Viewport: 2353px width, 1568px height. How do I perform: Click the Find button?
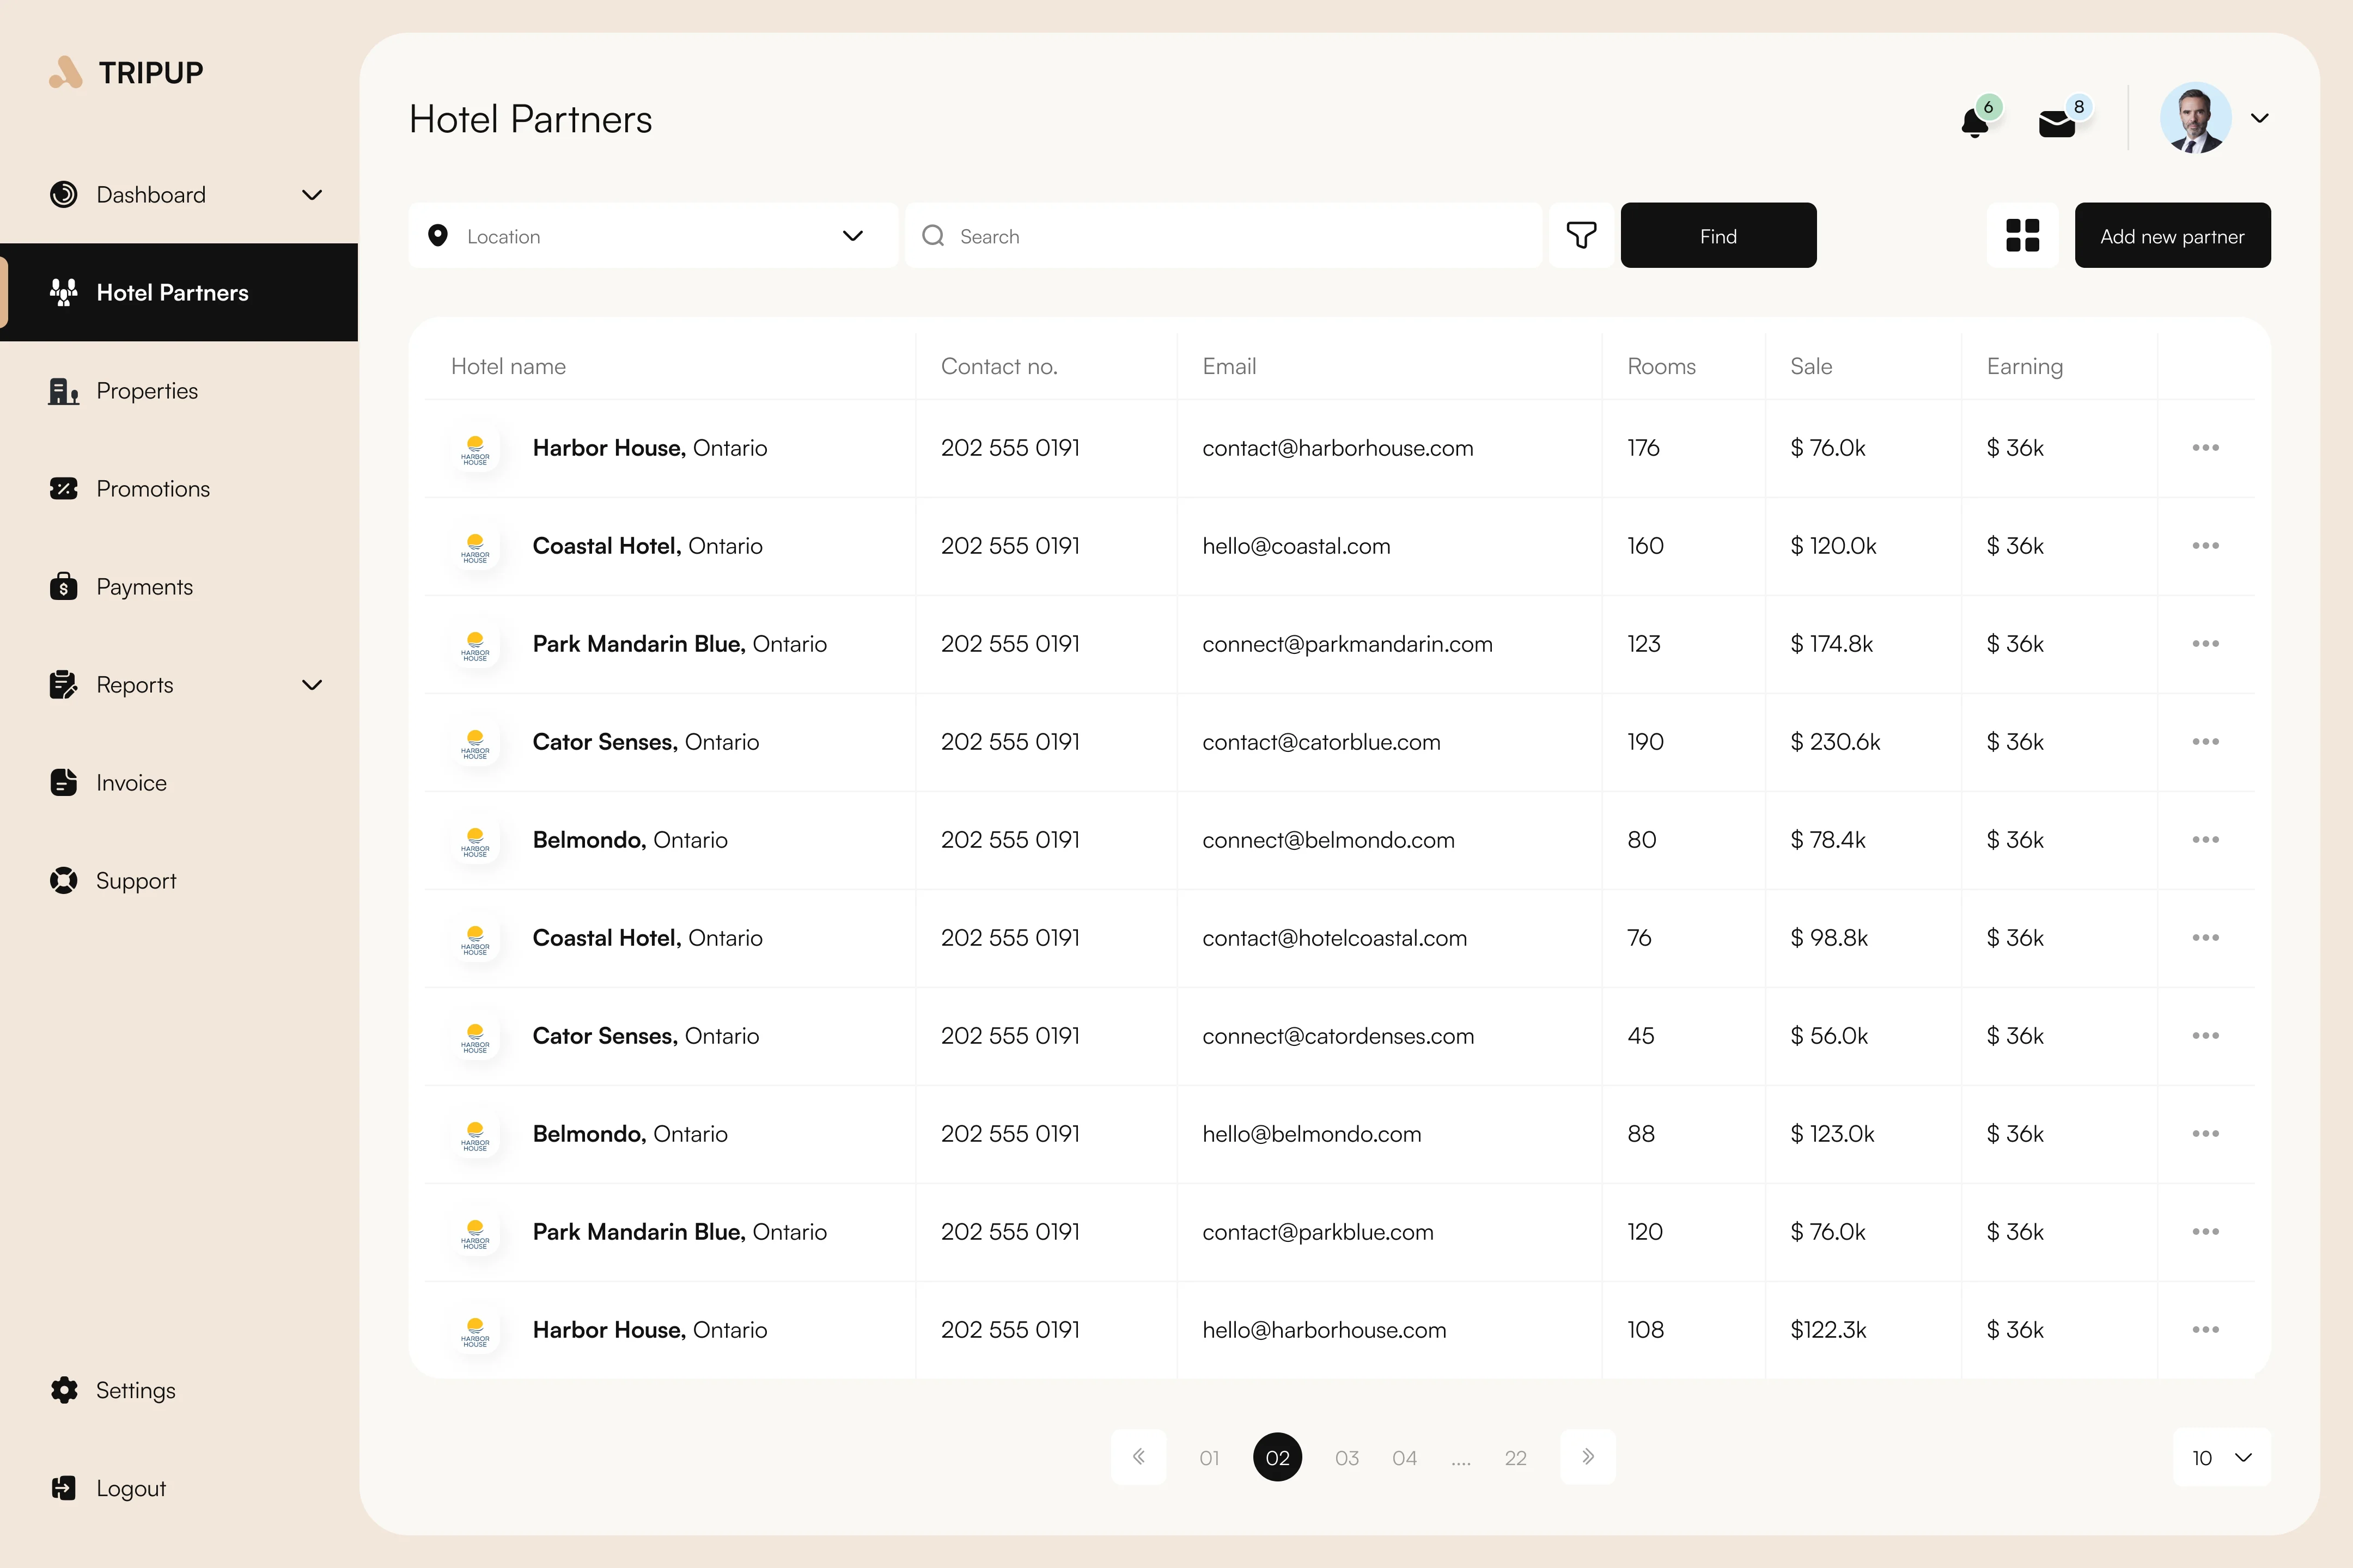click(1718, 236)
